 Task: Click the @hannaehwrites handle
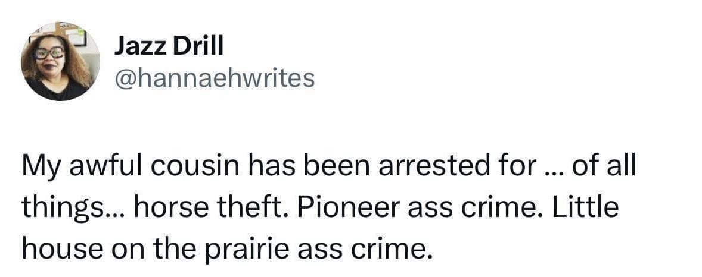[x=213, y=78]
